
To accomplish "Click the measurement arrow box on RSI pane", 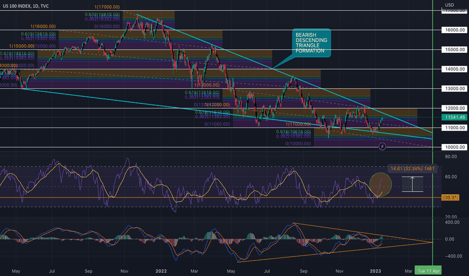I will 413,184.
